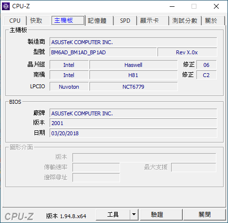
Task: Click the Nuvoton LPCIO field
Action: pos(69,87)
